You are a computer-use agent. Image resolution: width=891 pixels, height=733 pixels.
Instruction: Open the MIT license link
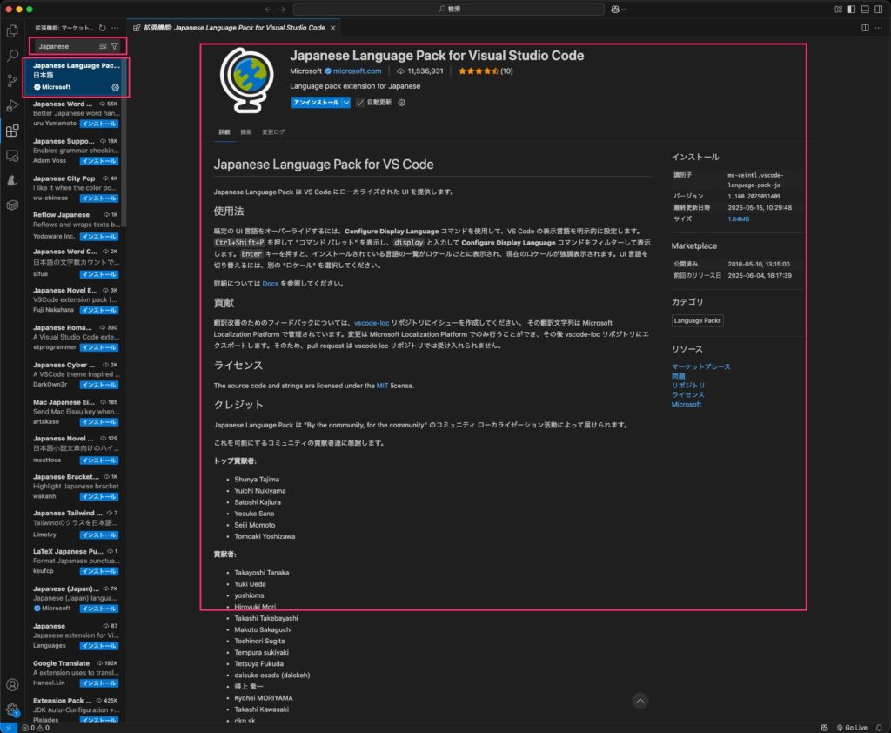[x=382, y=386]
